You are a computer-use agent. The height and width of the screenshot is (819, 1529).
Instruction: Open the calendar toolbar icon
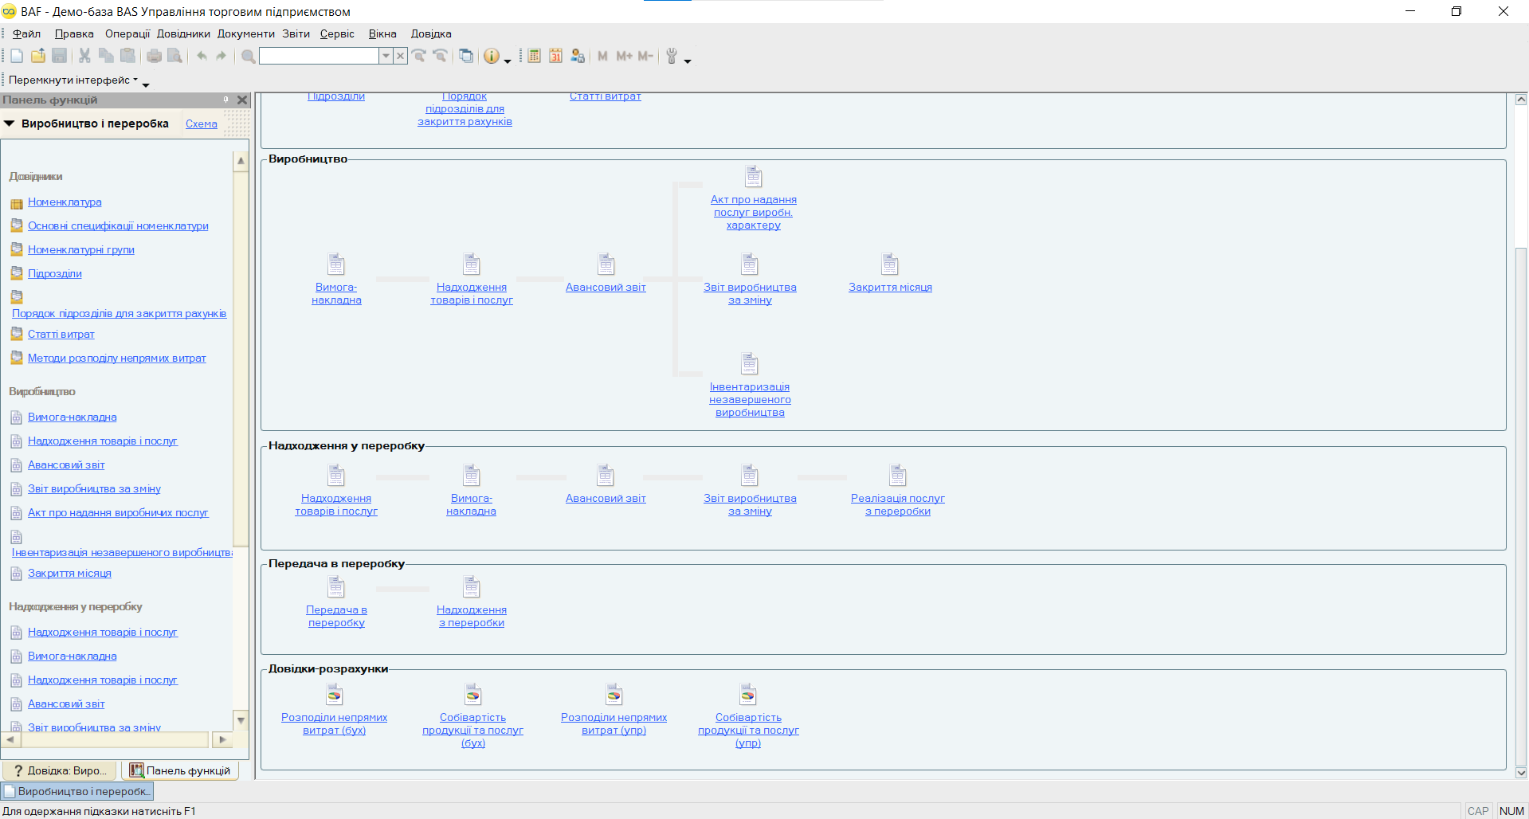click(555, 56)
